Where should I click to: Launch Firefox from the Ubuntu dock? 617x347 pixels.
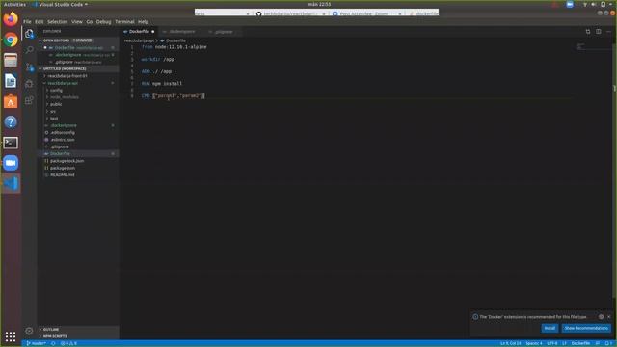[11, 19]
